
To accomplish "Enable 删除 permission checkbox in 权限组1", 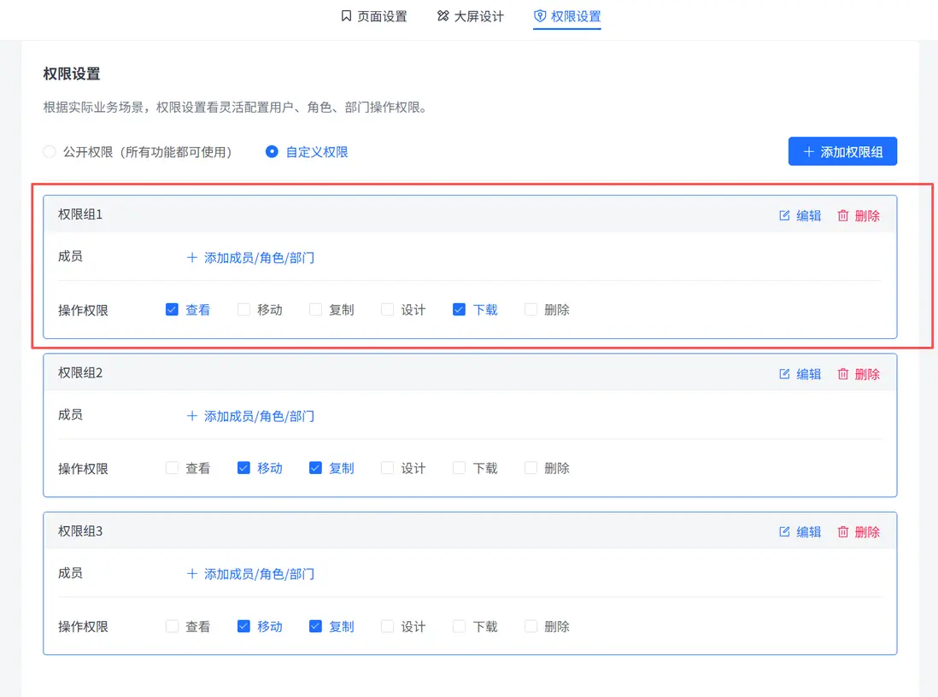I will (531, 309).
